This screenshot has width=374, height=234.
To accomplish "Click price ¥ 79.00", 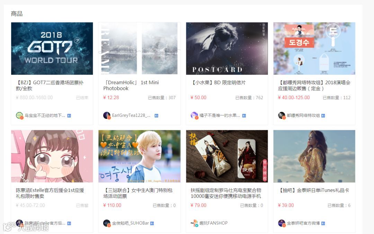I will coord(198,205).
